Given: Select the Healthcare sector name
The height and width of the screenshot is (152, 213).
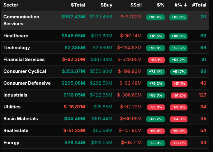Looking at the screenshot, I should (x=16, y=36).
